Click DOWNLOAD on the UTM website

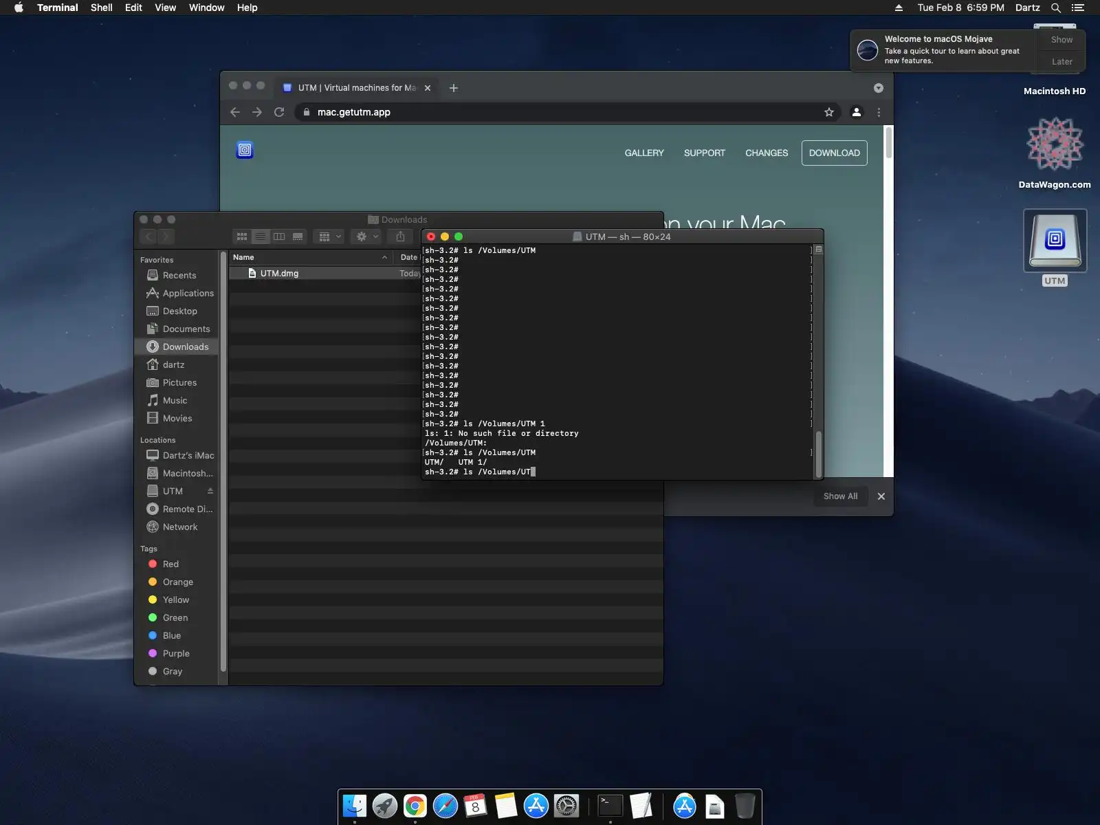(835, 153)
